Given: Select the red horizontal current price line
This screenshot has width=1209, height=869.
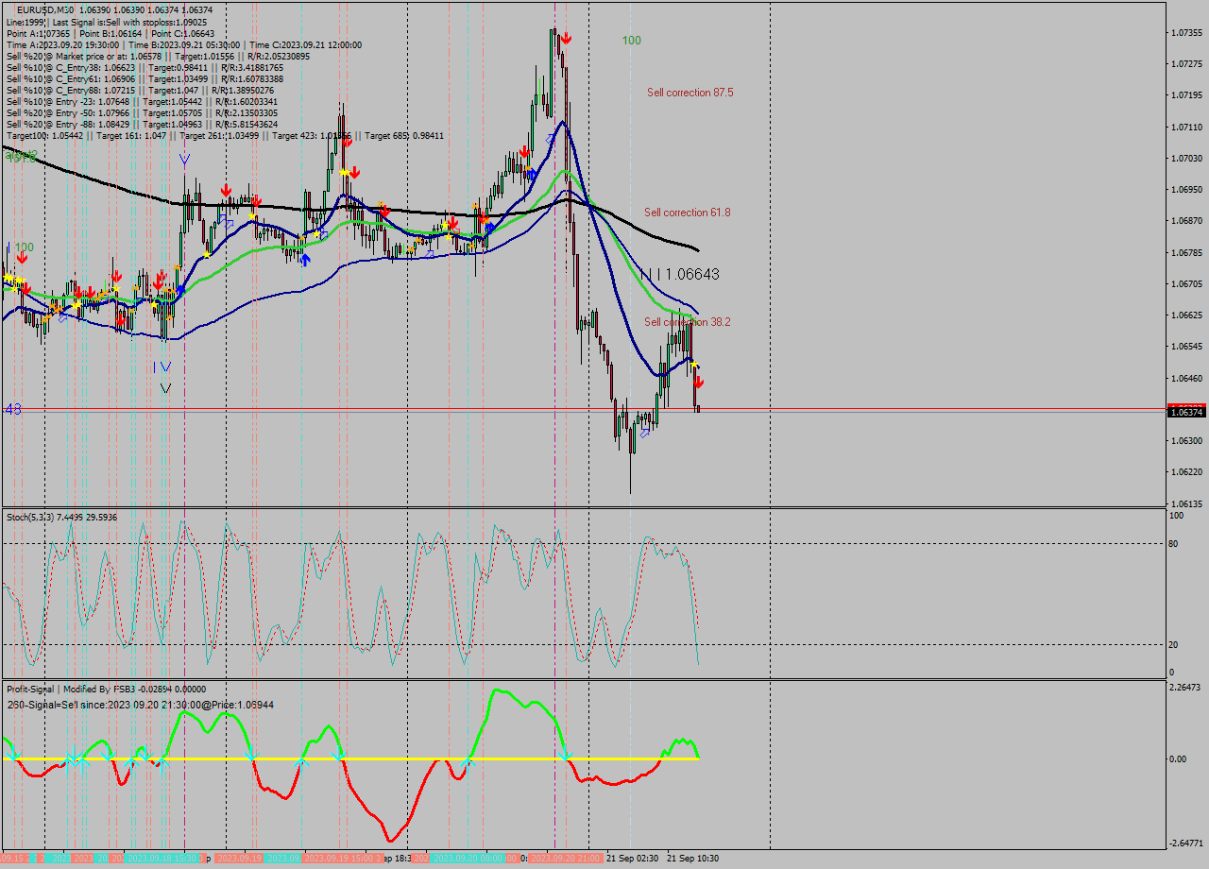Looking at the screenshot, I should [x=584, y=409].
